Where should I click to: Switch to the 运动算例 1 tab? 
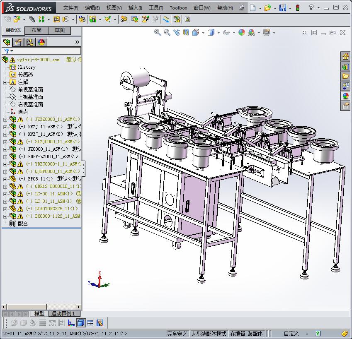click(63, 314)
